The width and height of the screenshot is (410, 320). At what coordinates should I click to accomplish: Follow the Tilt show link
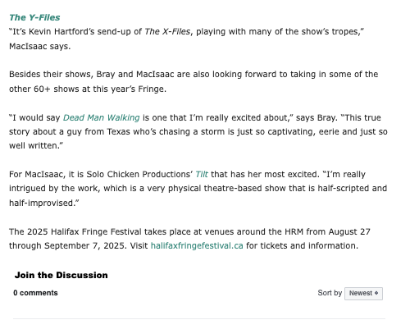point(202,174)
